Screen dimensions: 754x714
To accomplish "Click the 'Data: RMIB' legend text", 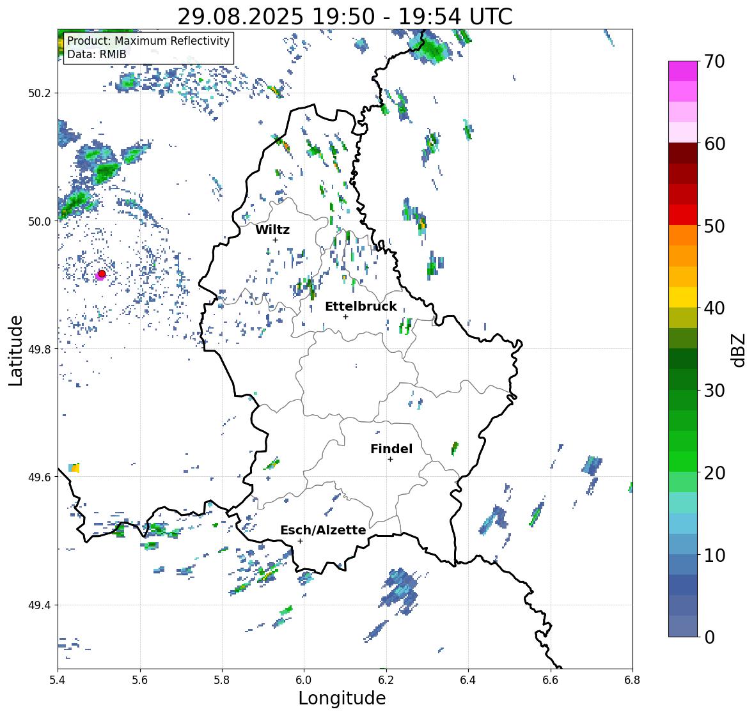I will [x=97, y=54].
